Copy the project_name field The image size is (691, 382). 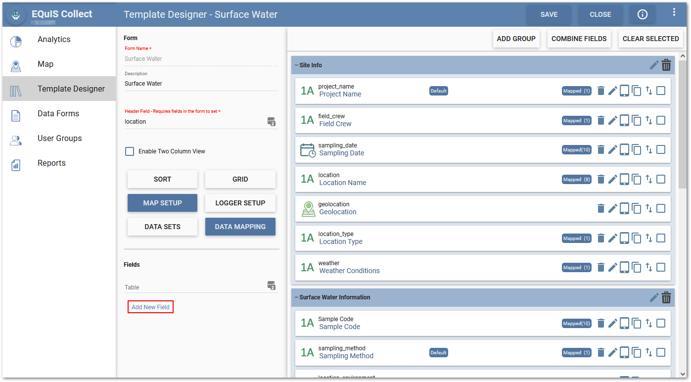point(637,91)
